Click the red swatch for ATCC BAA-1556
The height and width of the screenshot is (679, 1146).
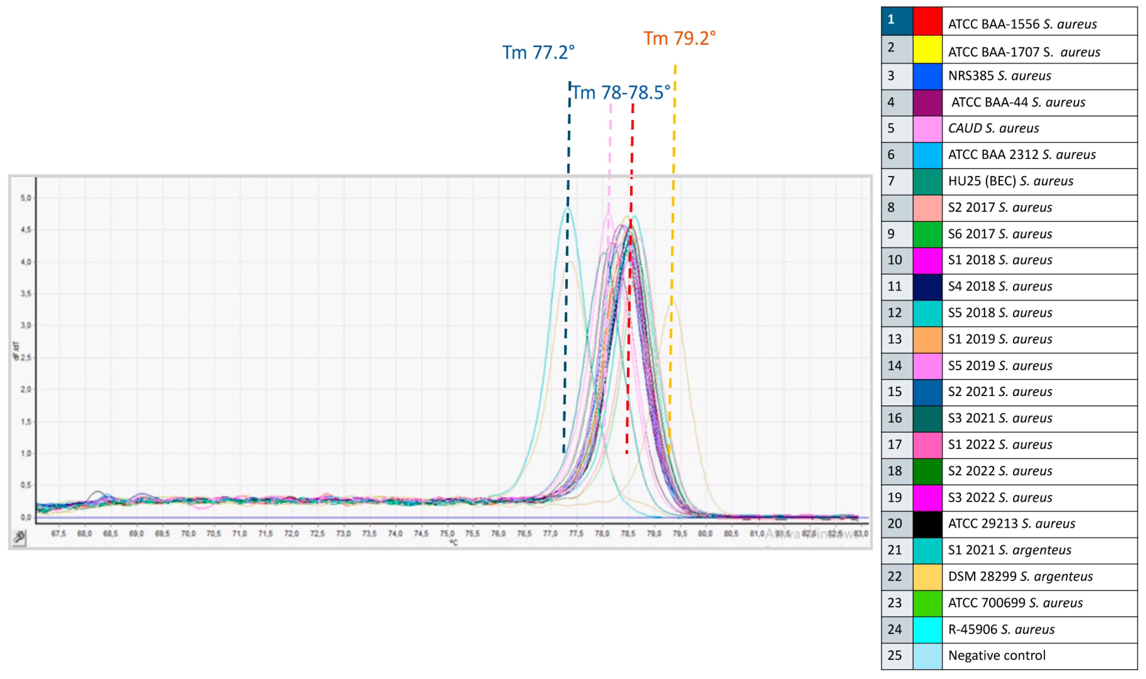pos(928,21)
